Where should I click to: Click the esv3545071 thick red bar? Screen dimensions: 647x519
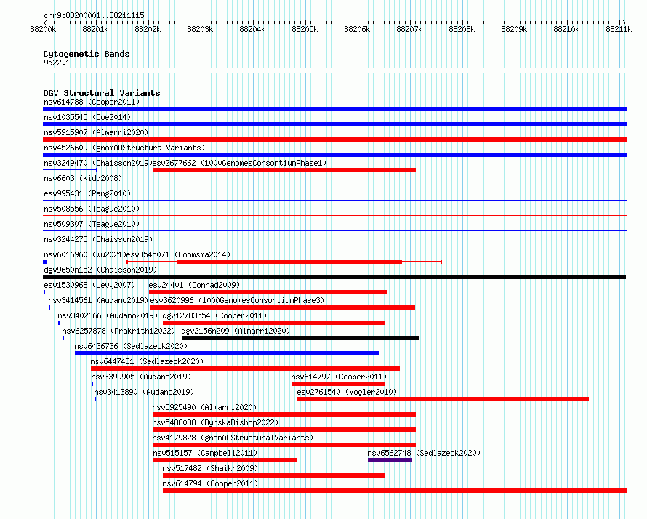289,262
